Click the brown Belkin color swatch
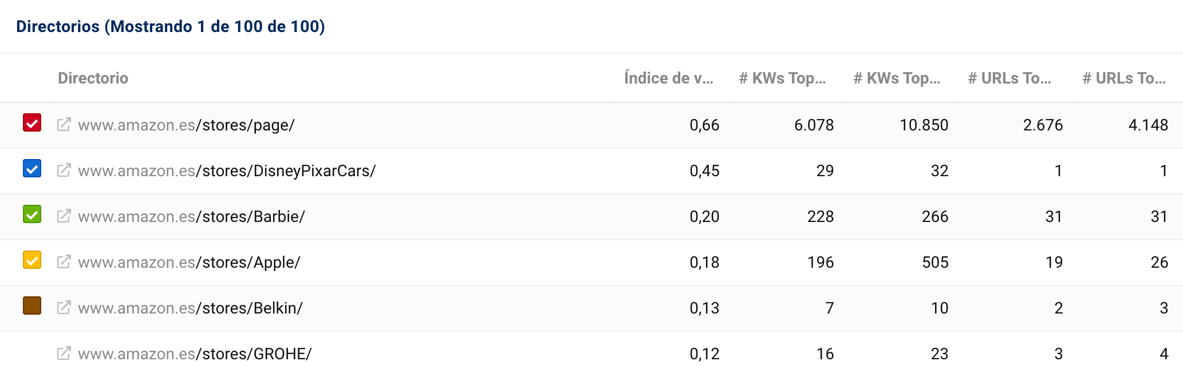This screenshot has height=373, width=1183. (x=32, y=306)
